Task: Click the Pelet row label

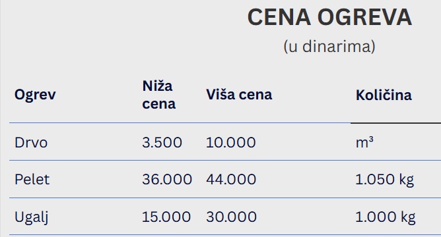Action: [x=32, y=180]
